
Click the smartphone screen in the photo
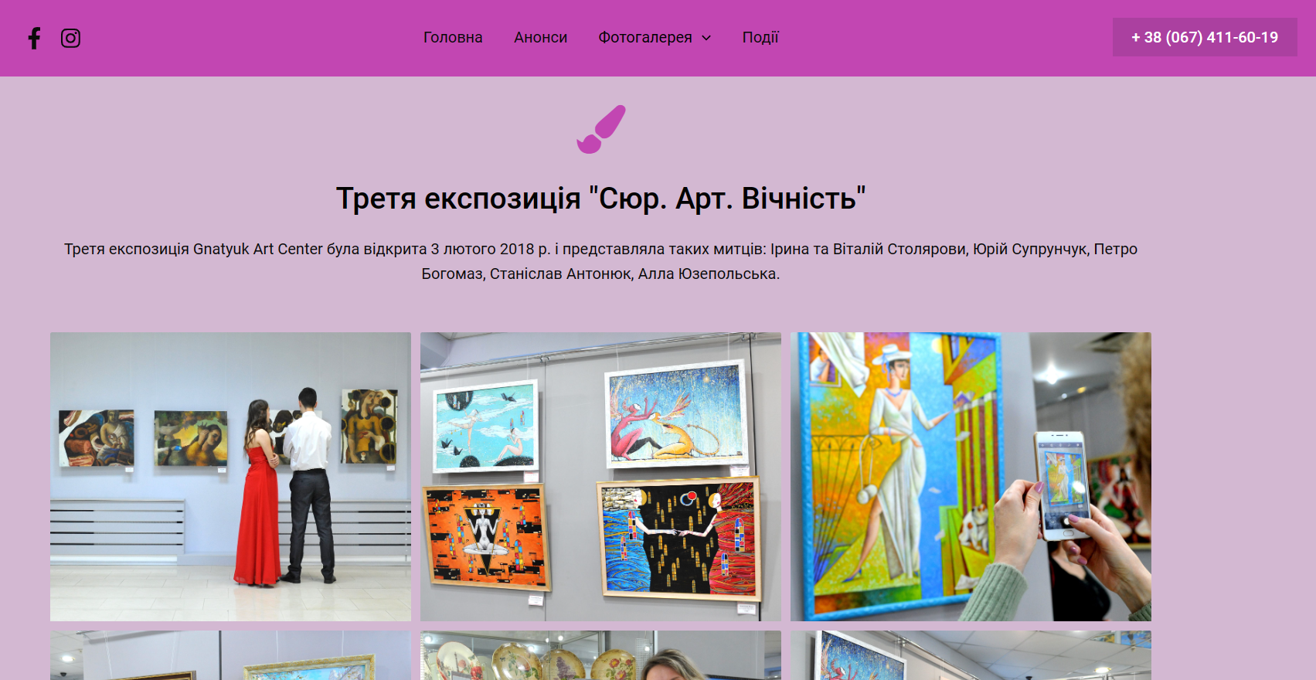[1064, 484]
